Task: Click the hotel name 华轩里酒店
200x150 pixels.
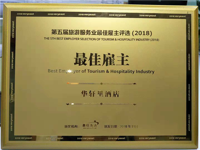Action: pyautogui.click(x=100, y=94)
